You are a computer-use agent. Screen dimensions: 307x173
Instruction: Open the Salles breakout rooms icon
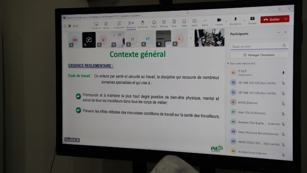[x=184, y=22]
